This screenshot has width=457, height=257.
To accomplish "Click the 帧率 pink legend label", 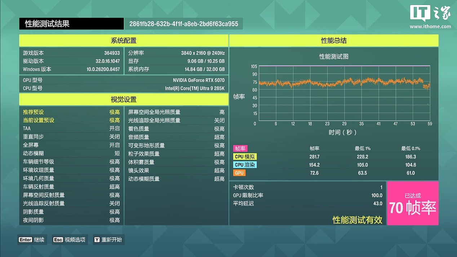I will coord(240,149).
